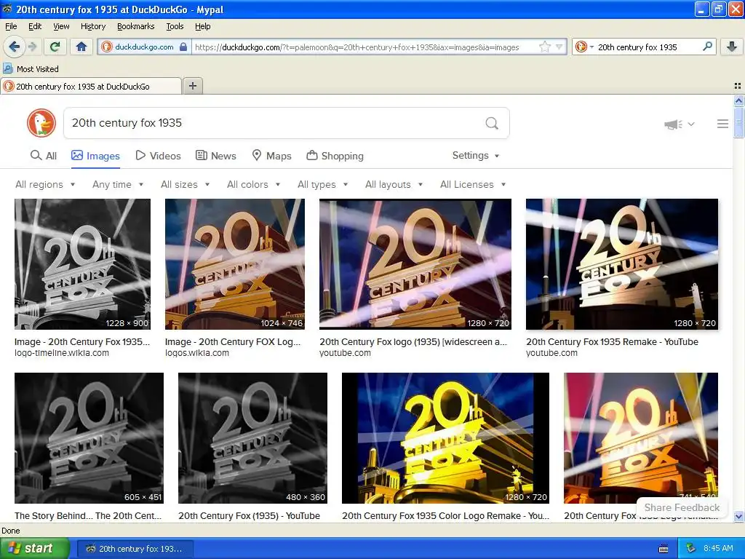745x559 pixels.
Task: Expand the All layouts filter
Action: click(394, 184)
